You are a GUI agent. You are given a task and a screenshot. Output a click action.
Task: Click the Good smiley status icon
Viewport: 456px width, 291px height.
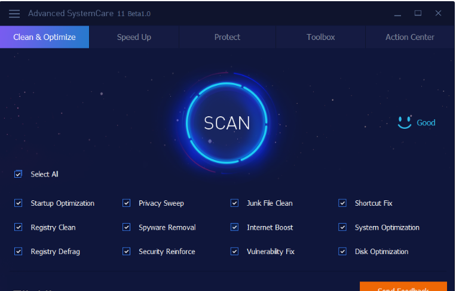405,122
